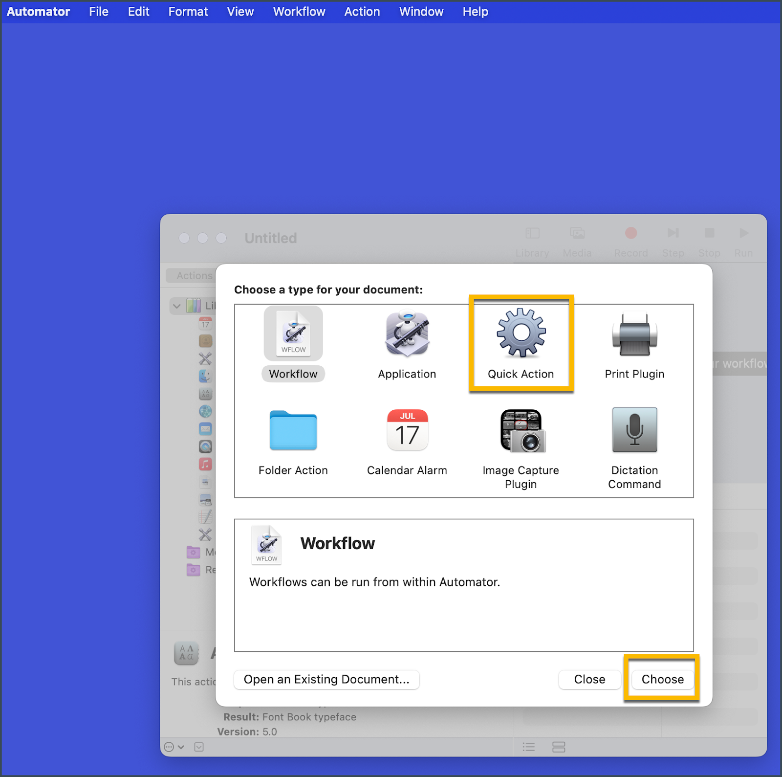Toggle the description pane checkbox icon
This screenshot has height=777, width=782.
pos(199,747)
